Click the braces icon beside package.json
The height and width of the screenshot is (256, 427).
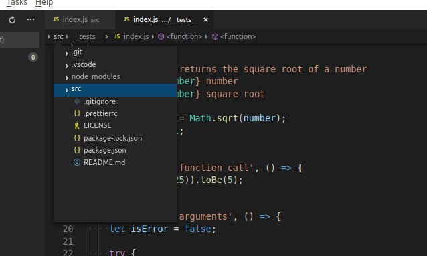[77, 150]
